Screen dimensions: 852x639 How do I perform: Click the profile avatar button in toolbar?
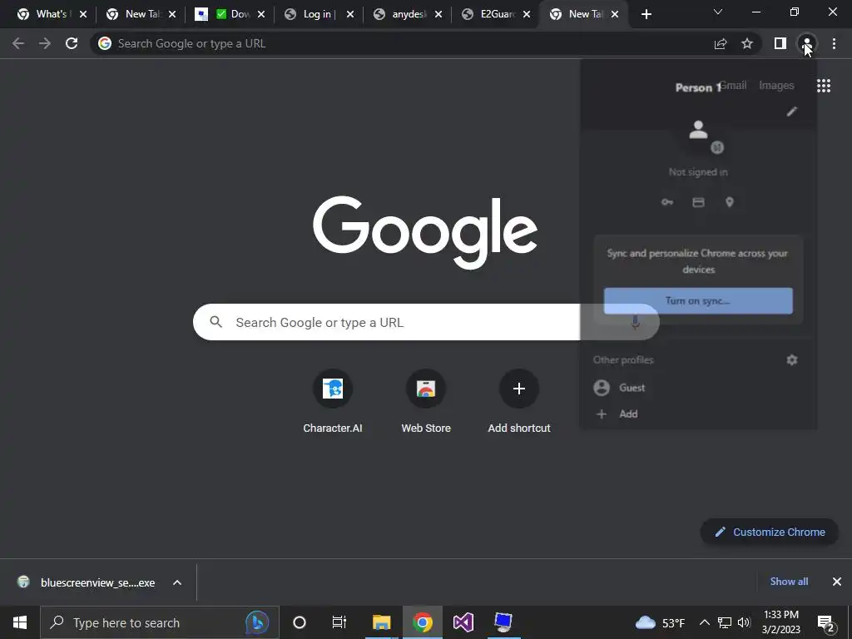click(807, 43)
